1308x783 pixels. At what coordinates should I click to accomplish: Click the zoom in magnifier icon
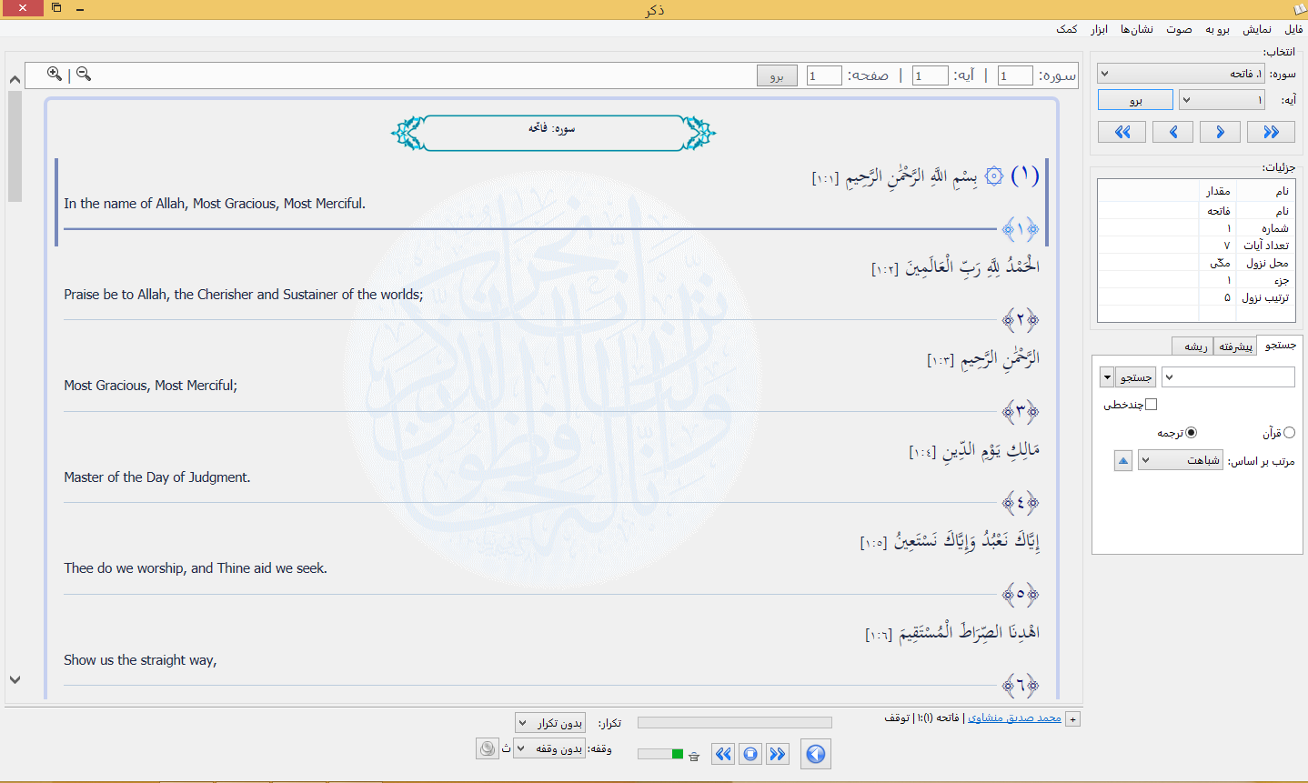(55, 74)
